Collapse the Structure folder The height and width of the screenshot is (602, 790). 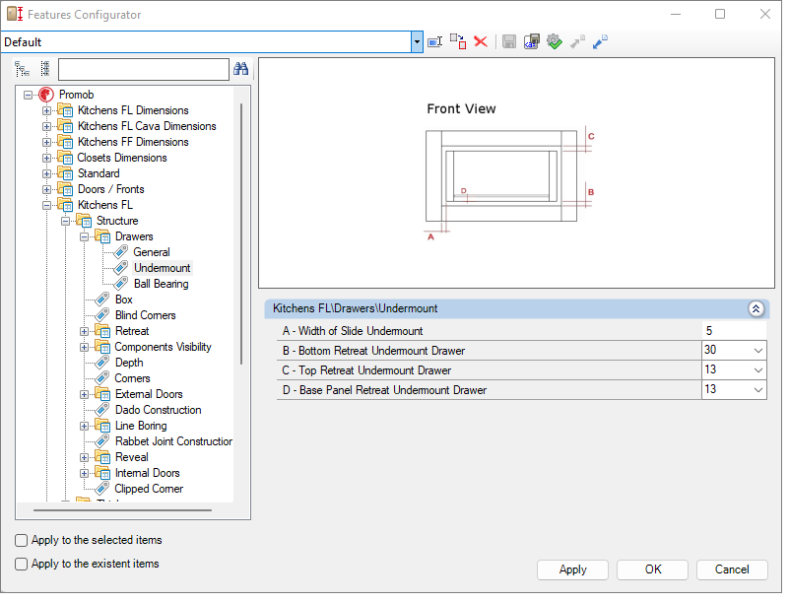point(65,223)
